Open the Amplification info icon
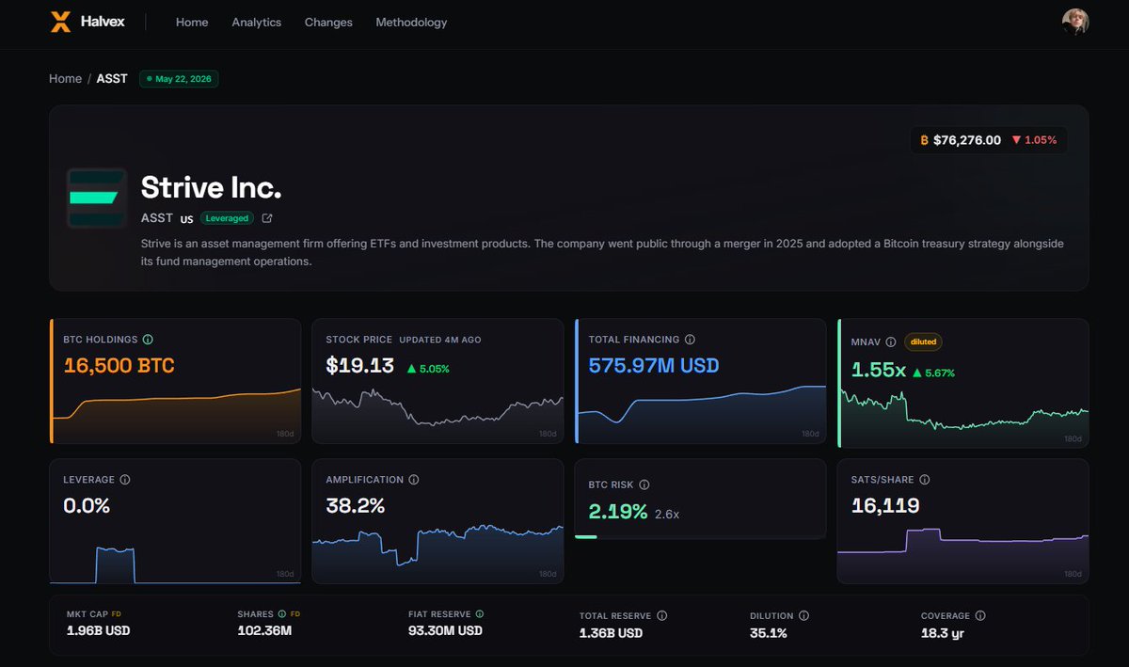Viewport: 1129px width, 667px height. tap(414, 480)
